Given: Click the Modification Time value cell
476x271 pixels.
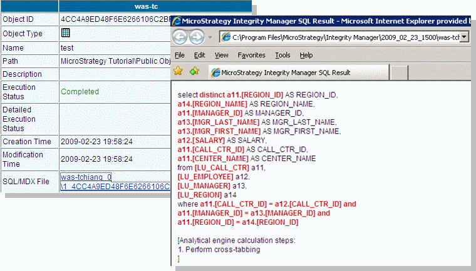Looking at the screenshot, I should (115, 159).
